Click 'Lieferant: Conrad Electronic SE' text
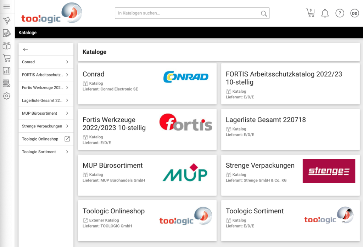The height and width of the screenshot is (247, 363). 110,89
